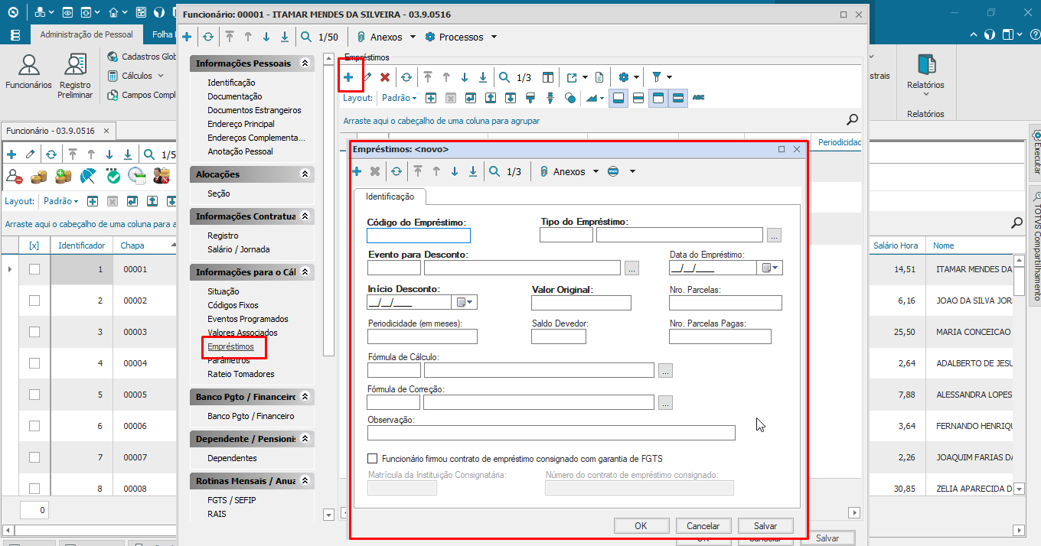Click the green checkmark icon in main Funcionário toolbar
The height and width of the screenshot is (546, 1041).
click(x=113, y=177)
